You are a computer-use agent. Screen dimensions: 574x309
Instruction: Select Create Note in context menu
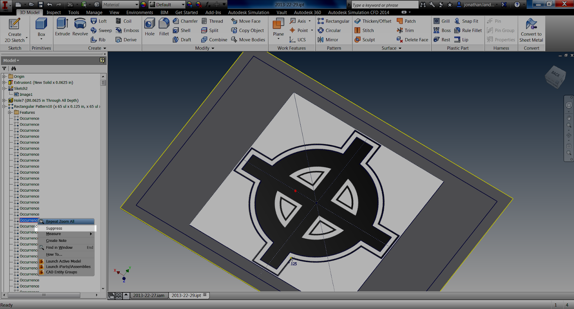tap(66, 241)
